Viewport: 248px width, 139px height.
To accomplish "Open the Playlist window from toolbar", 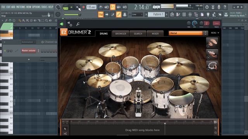I will pos(172,15).
